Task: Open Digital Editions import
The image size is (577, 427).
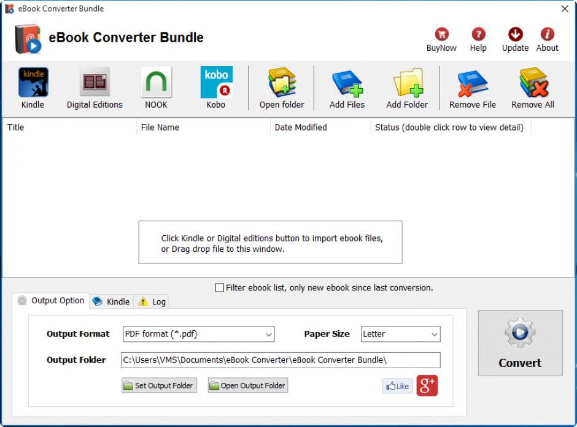Action: (x=95, y=88)
